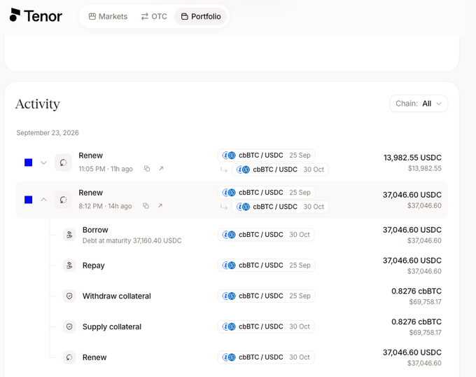Click the September 23, 2026 date label
Image resolution: width=476 pixels, height=377 pixels.
point(48,132)
